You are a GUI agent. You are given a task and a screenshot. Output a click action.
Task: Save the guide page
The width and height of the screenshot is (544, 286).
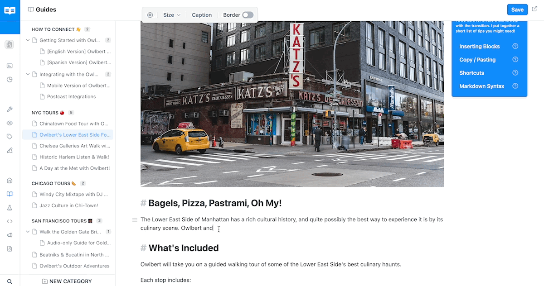[x=517, y=10]
